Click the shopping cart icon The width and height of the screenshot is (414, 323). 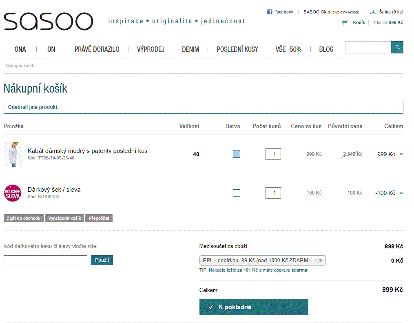click(345, 23)
